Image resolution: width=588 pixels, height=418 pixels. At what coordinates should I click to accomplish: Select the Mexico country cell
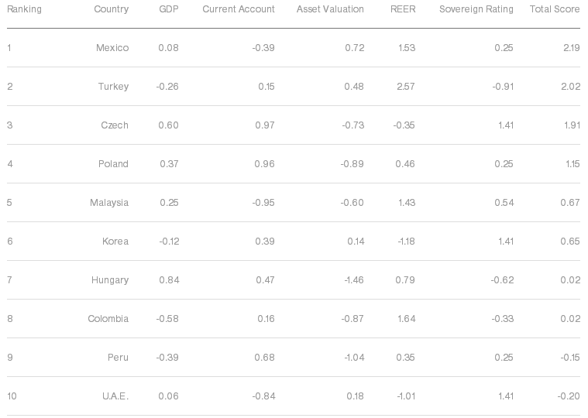pos(112,48)
